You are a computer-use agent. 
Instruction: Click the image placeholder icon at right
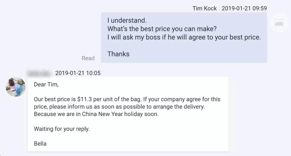(279, 23)
